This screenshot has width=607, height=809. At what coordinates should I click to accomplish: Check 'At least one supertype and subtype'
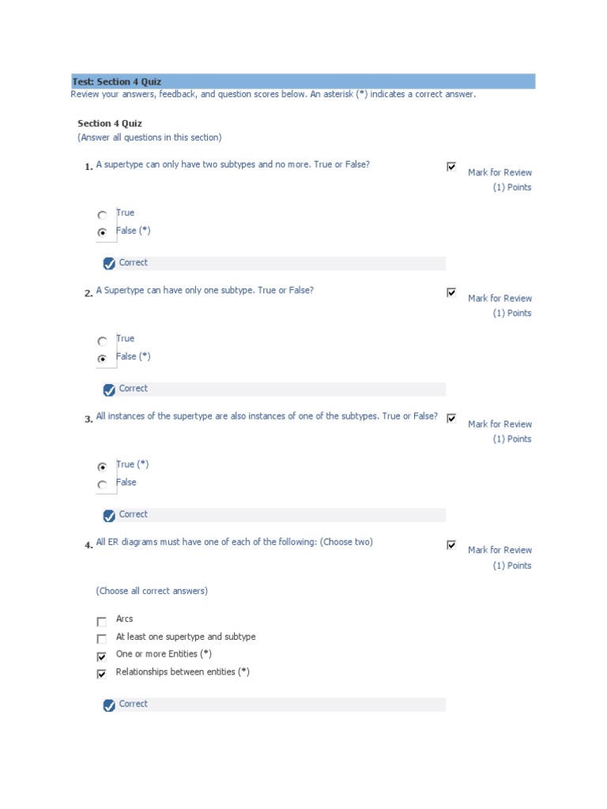(101, 638)
